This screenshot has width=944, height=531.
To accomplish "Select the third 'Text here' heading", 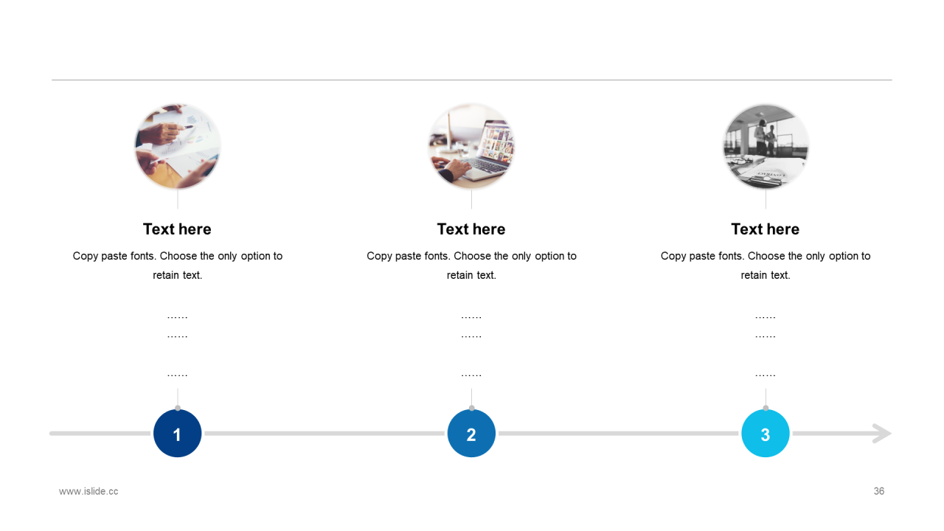I will [766, 229].
